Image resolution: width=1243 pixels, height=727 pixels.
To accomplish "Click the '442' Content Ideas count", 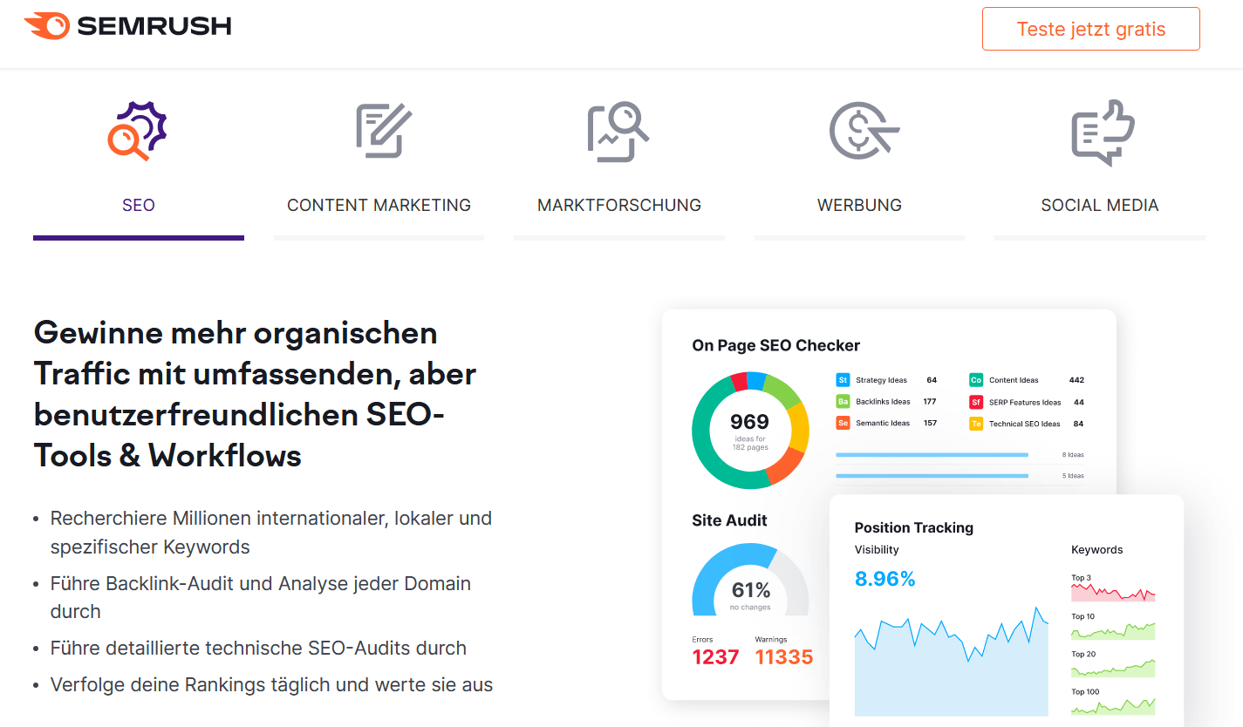I will click(1076, 380).
